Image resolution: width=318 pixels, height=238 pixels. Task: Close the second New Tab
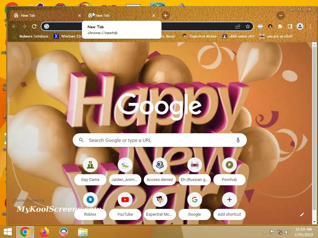click(x=154, y=15)
